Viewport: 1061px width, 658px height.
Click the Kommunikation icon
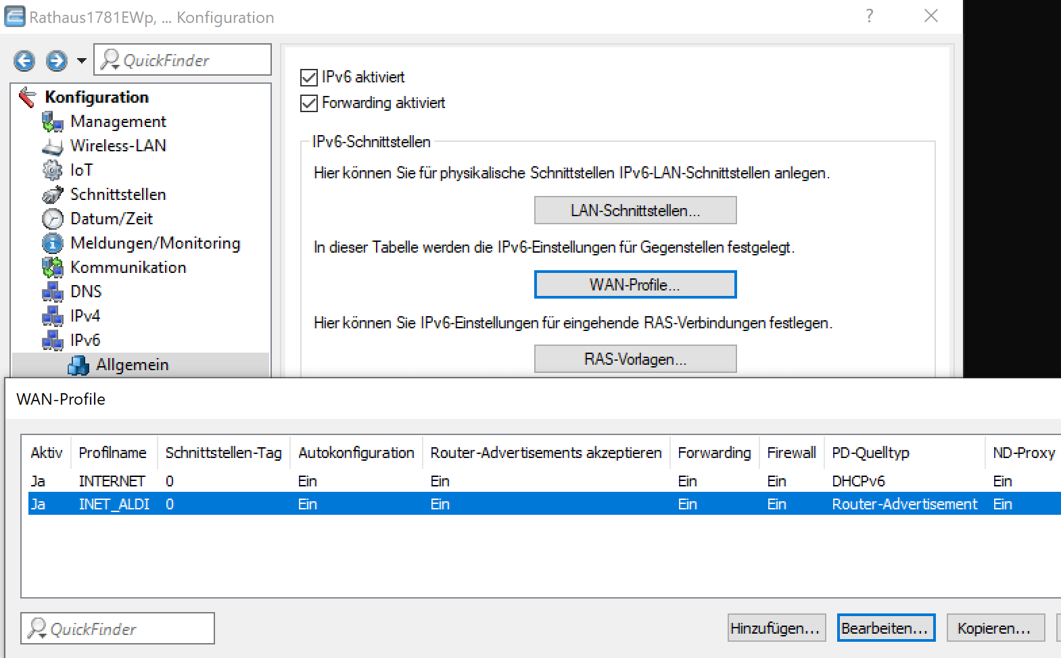[53, 268]
